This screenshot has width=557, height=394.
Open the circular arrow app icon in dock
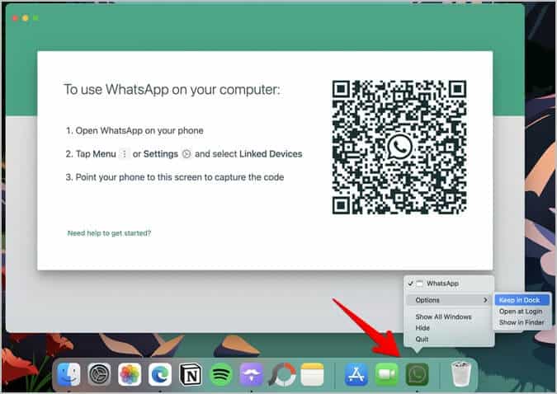click(x=282, y=374)
